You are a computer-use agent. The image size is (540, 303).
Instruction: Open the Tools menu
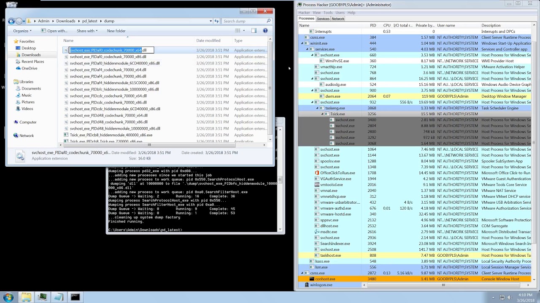click(x=328, y=13)
